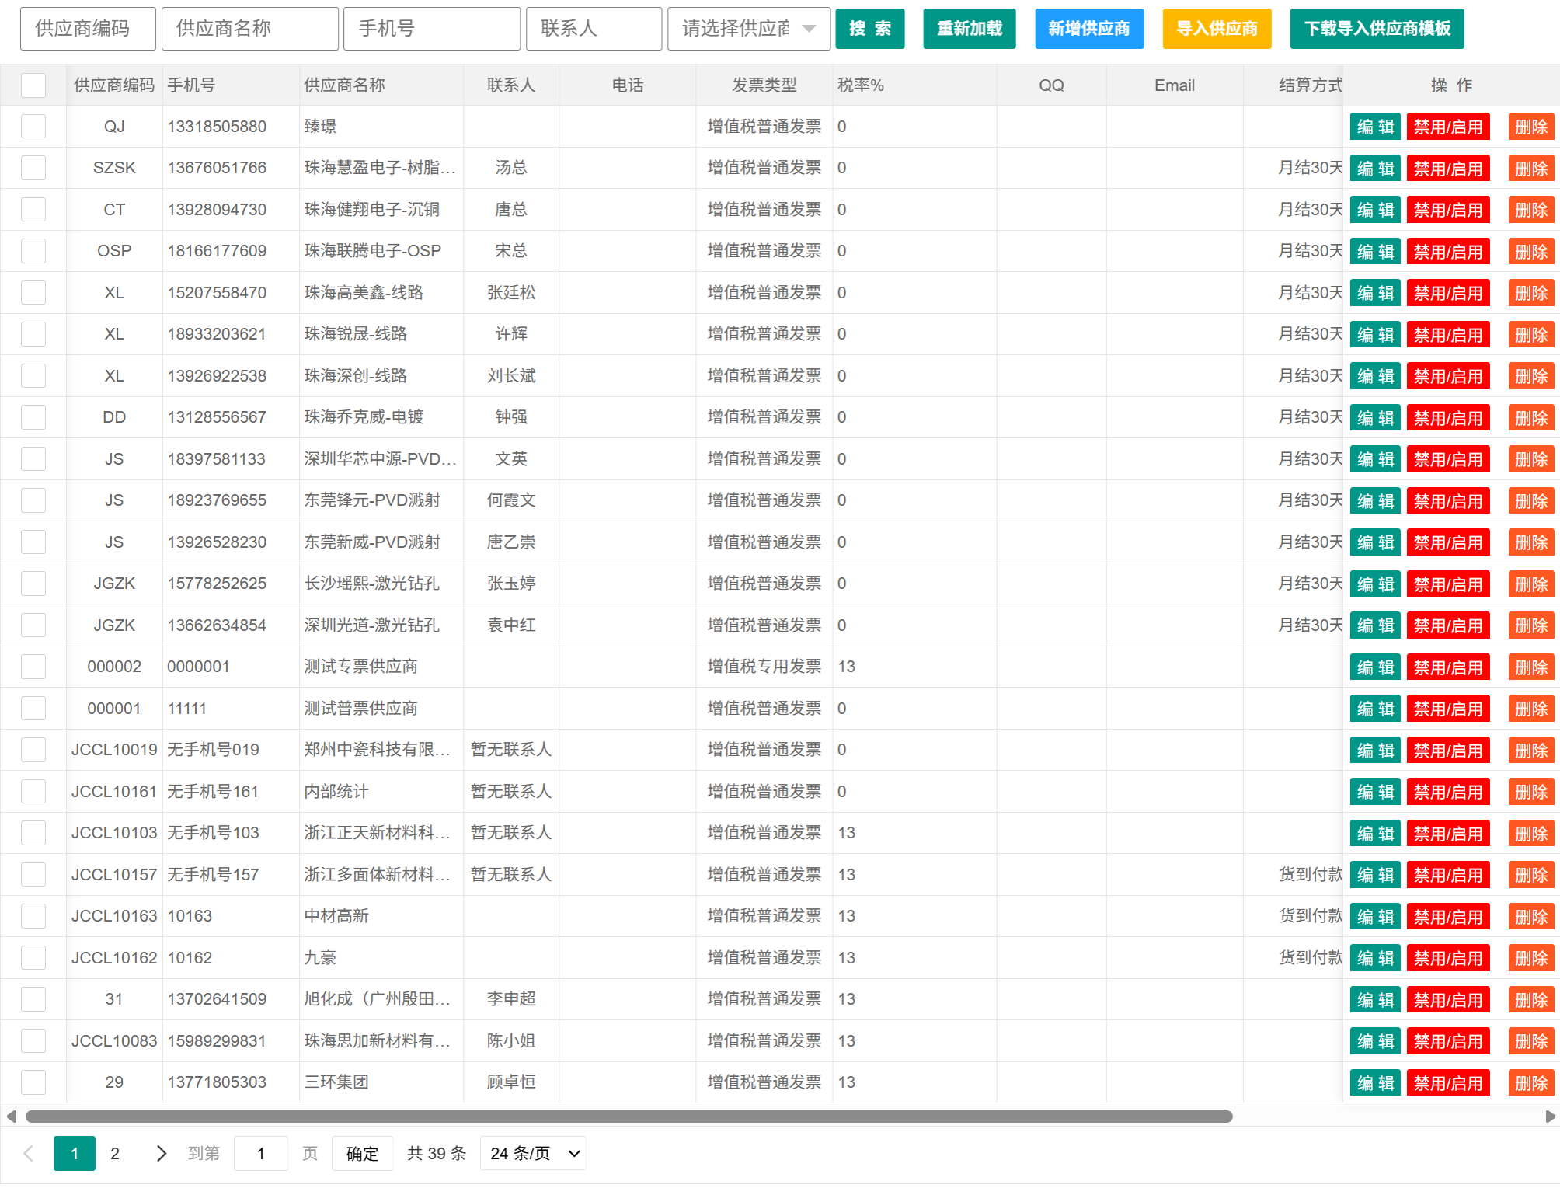Check the row for 珠海乔克威-电镀
This screenshot has width=1560, height=1202.
pos(33,417)
